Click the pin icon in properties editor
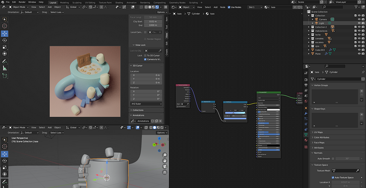The image size is (366, 188). (x=362, y=72)
